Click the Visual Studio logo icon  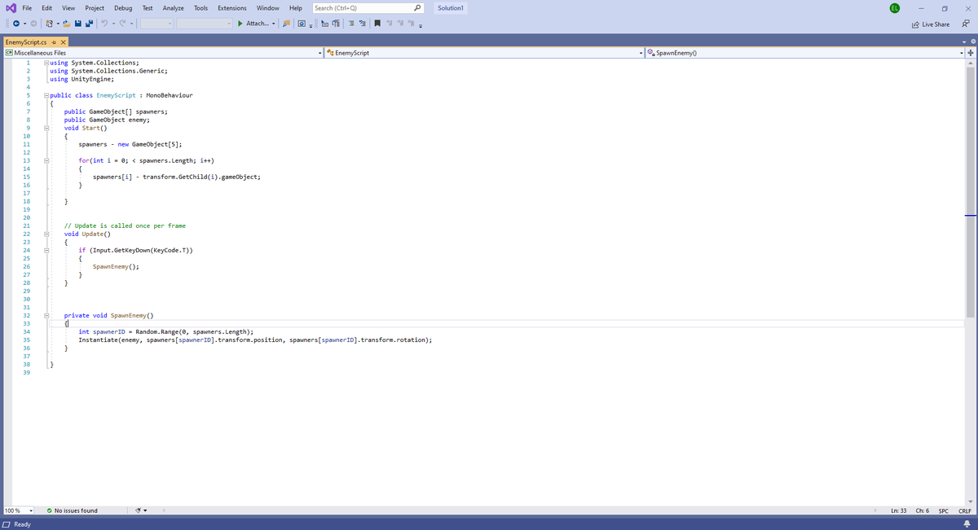point(9,7)
